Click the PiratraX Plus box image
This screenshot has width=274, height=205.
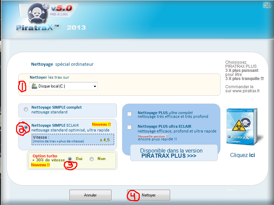[243, 127]
